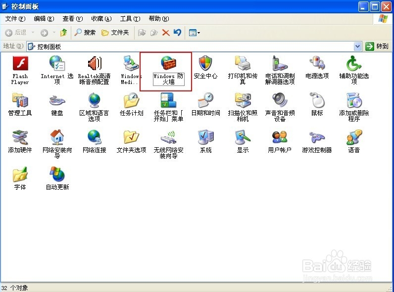Screen dimensions: 394x292
Task: Open the Windows 防火墙 icon
Action: click(x=168, y=63)
